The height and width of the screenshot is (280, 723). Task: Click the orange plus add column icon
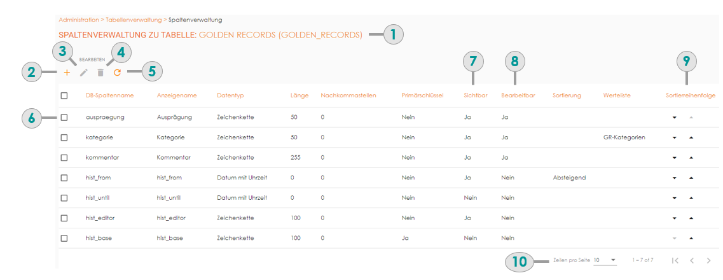tap(67, 73)
